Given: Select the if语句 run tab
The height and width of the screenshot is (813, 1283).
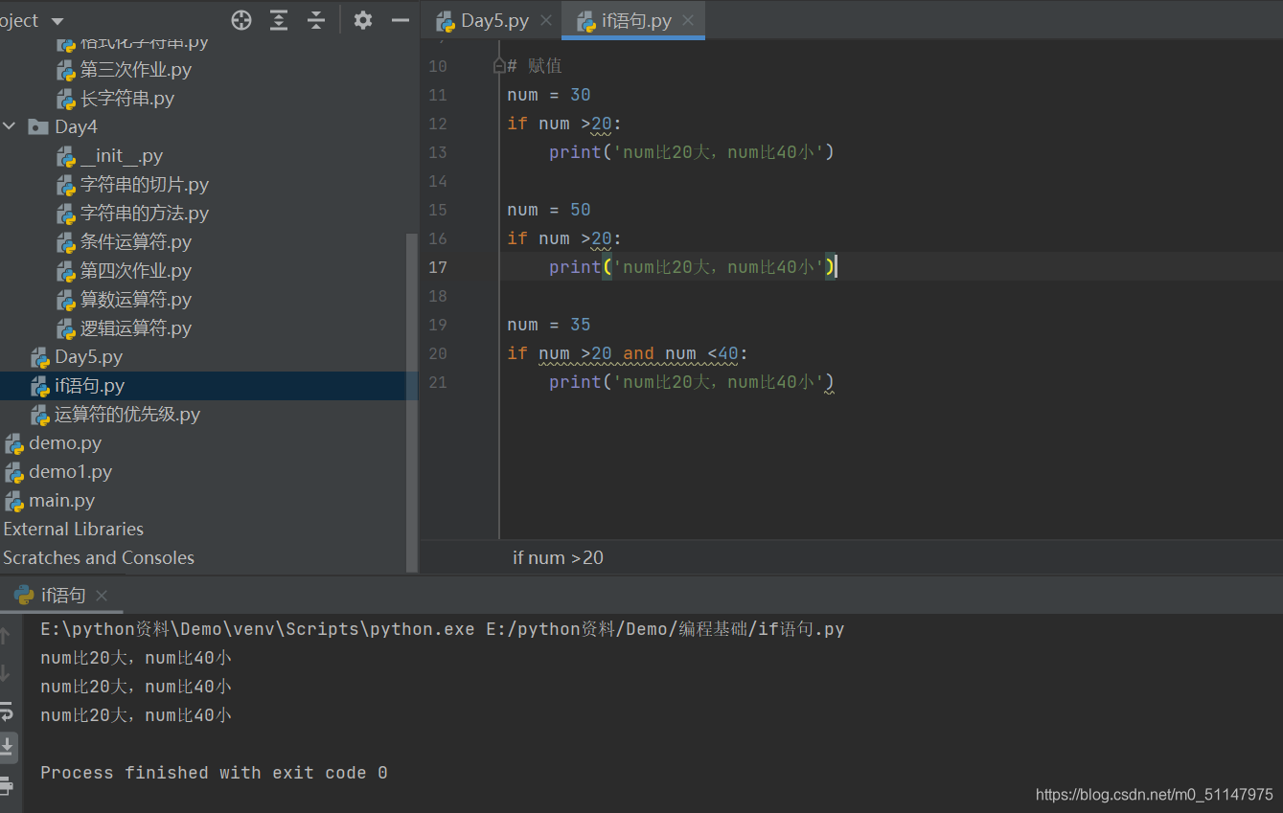Looking at the screenshot, I should [x=63, y=595].
